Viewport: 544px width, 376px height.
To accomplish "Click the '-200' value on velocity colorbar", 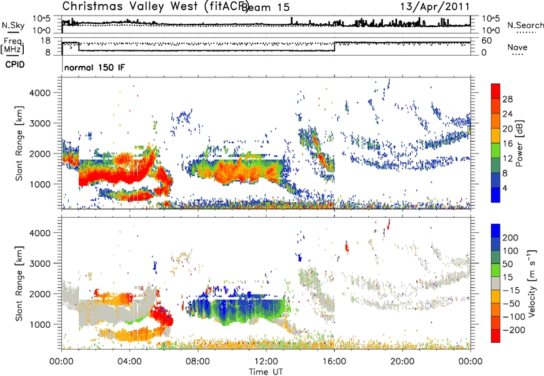I will [514, 330].
